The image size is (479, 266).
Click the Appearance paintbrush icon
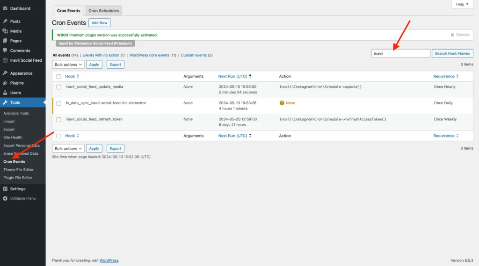[5, 73]
